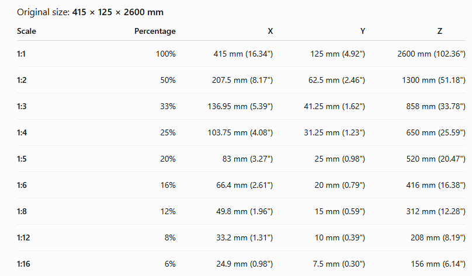Select the 1:5 scale row label

[22, 159]
